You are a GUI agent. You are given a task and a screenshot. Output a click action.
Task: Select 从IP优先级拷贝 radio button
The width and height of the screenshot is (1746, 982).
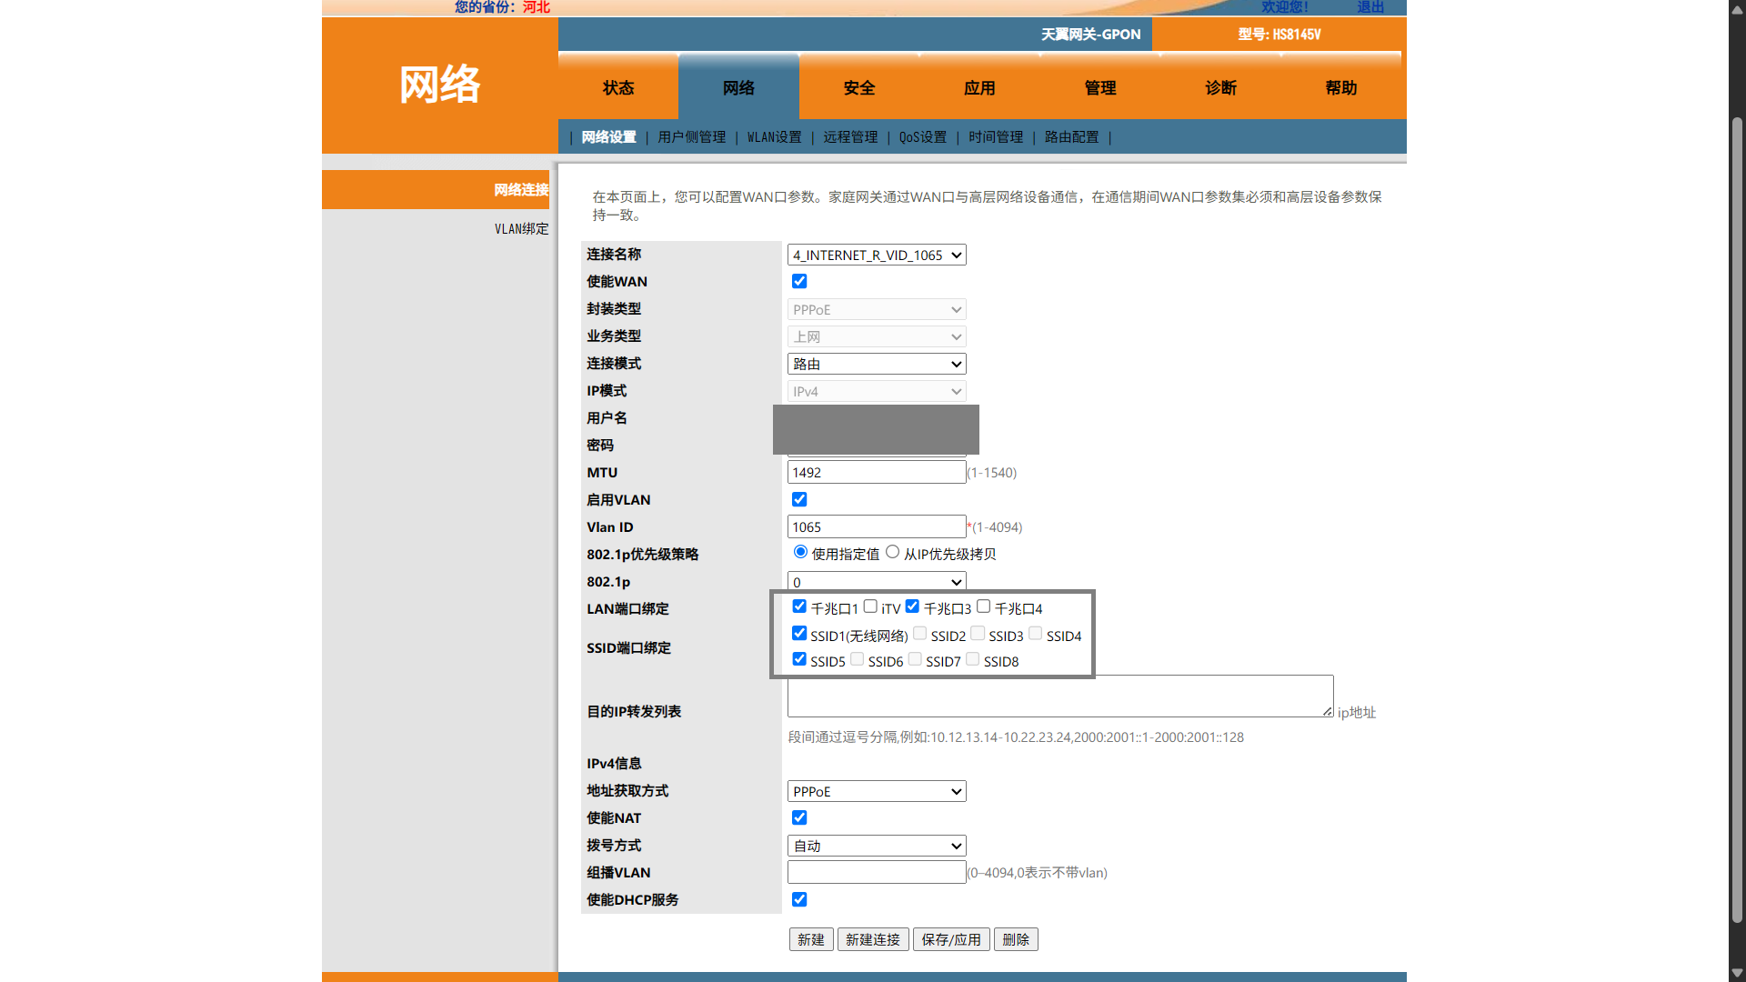coord(893,552)
